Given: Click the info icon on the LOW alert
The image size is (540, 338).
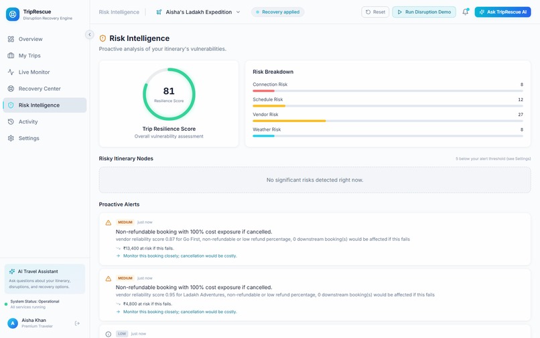Looking at the screenshot, I should pos(108,334).
